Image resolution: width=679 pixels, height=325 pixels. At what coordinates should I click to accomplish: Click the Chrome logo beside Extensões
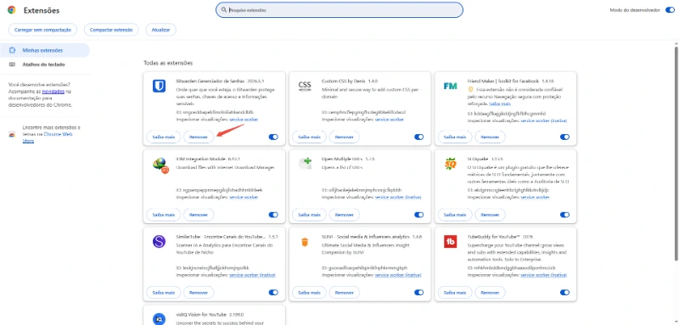pos(12,10)
